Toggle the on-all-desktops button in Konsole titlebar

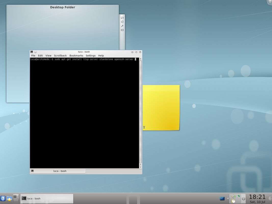[x=35, y=52]
